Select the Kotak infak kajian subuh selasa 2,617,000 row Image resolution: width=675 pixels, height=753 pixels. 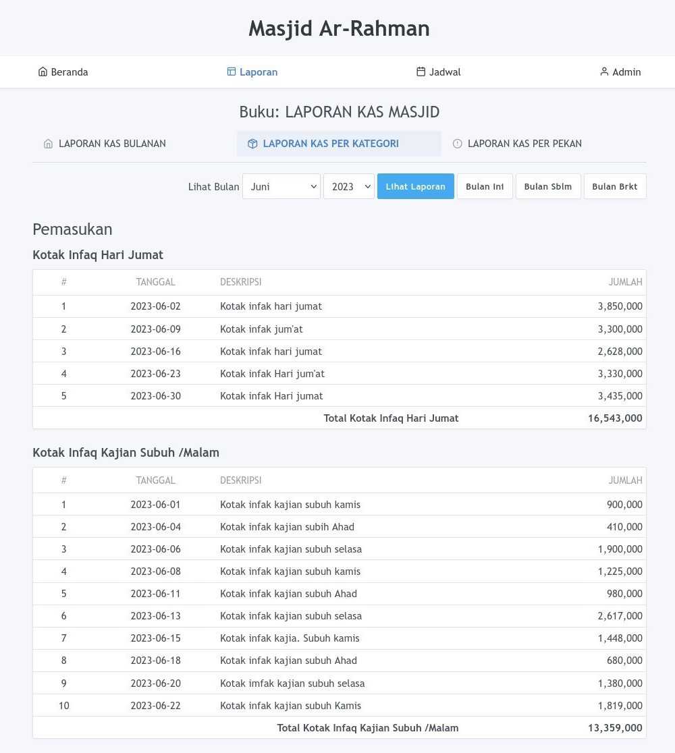pos(339,616)
